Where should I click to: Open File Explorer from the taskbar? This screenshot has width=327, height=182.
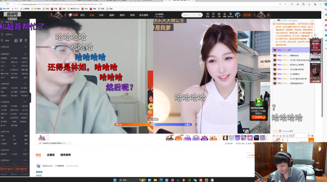pyautogui.click(x=155, y=180)
